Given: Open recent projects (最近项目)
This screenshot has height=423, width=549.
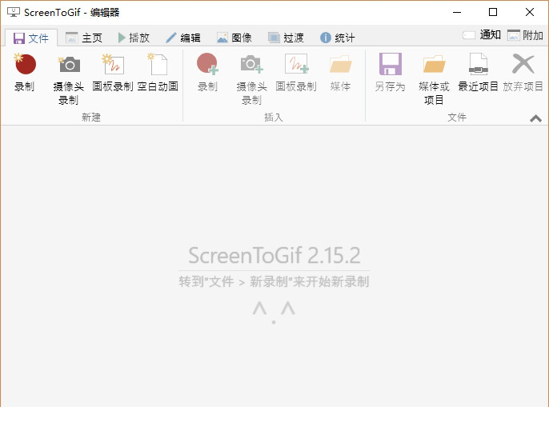Looking at the screenshot, I should click(478, 73).
